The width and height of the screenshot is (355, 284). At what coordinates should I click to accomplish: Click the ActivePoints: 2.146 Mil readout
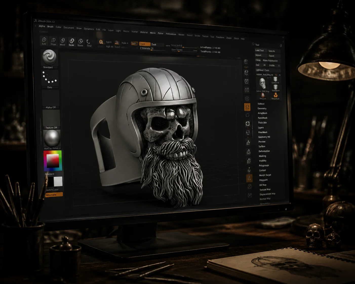coord(210,48)
